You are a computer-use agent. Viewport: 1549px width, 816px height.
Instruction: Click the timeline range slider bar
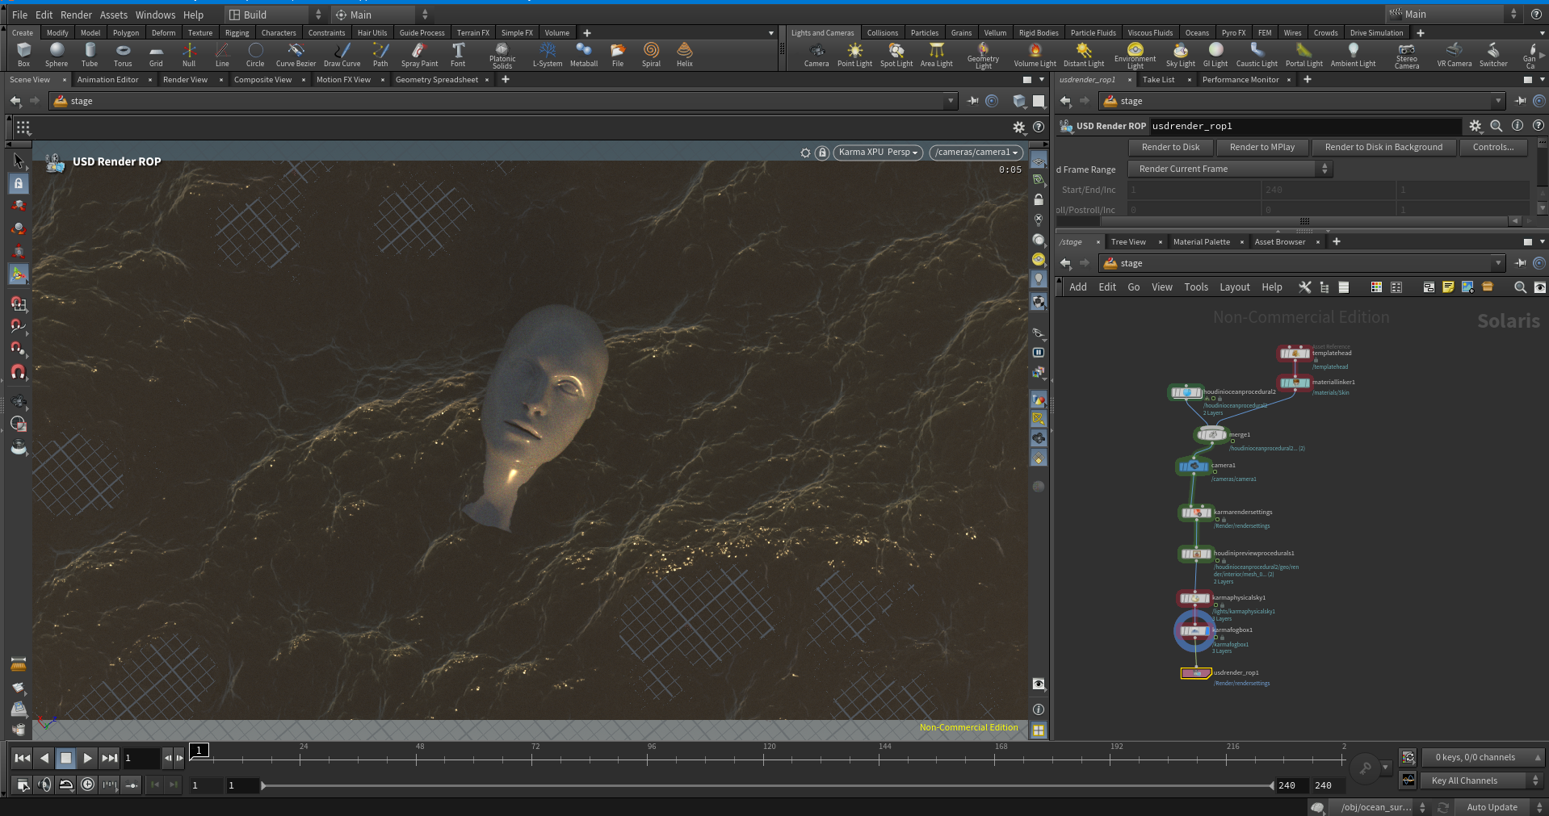(x=767, y=785)
